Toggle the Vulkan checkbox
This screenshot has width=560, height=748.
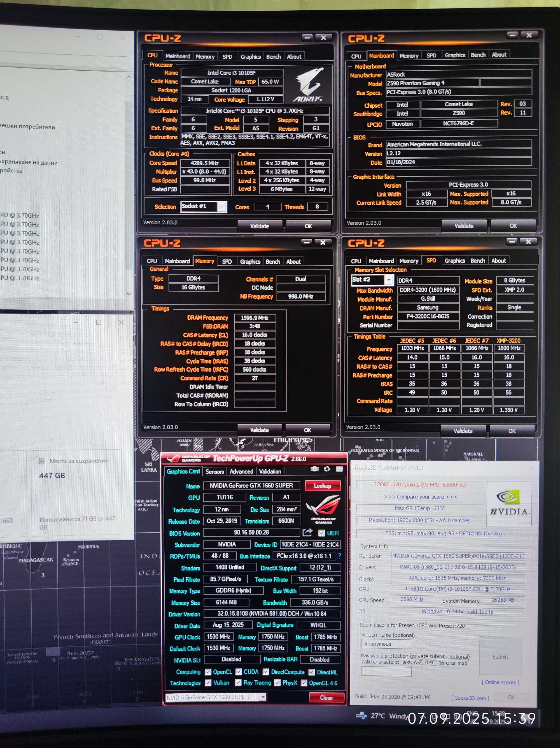[208, 683]
